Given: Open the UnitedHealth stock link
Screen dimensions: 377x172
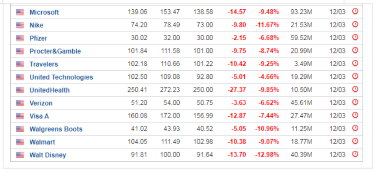Looking at the screenshot, I should point(50,90).
